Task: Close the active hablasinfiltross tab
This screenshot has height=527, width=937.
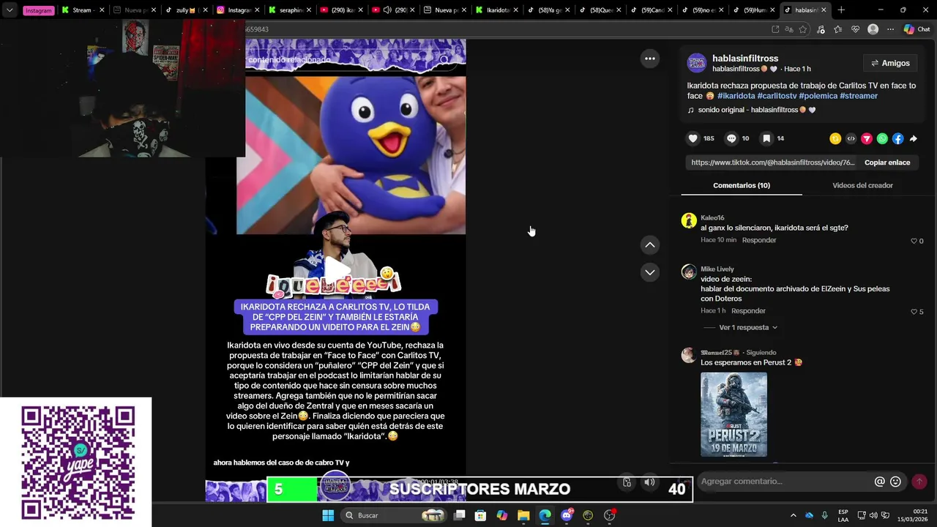Action: click(824, 10)
